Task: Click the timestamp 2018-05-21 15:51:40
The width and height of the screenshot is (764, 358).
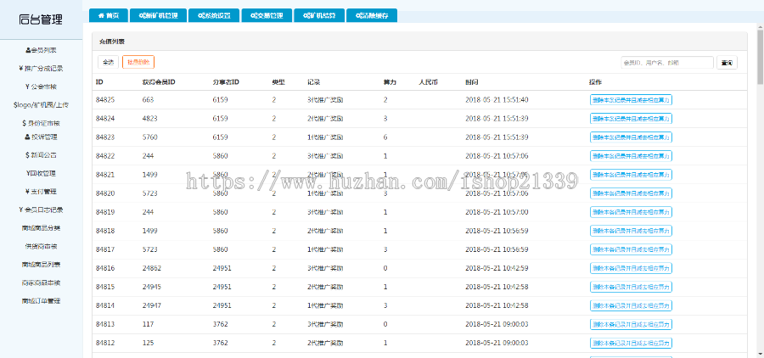Action: click(497, 100)
